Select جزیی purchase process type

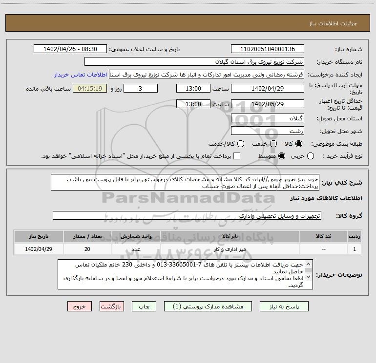point(311,156)
